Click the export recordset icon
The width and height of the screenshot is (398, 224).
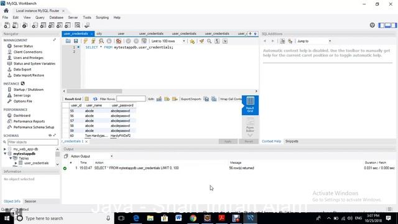point(206,99)
